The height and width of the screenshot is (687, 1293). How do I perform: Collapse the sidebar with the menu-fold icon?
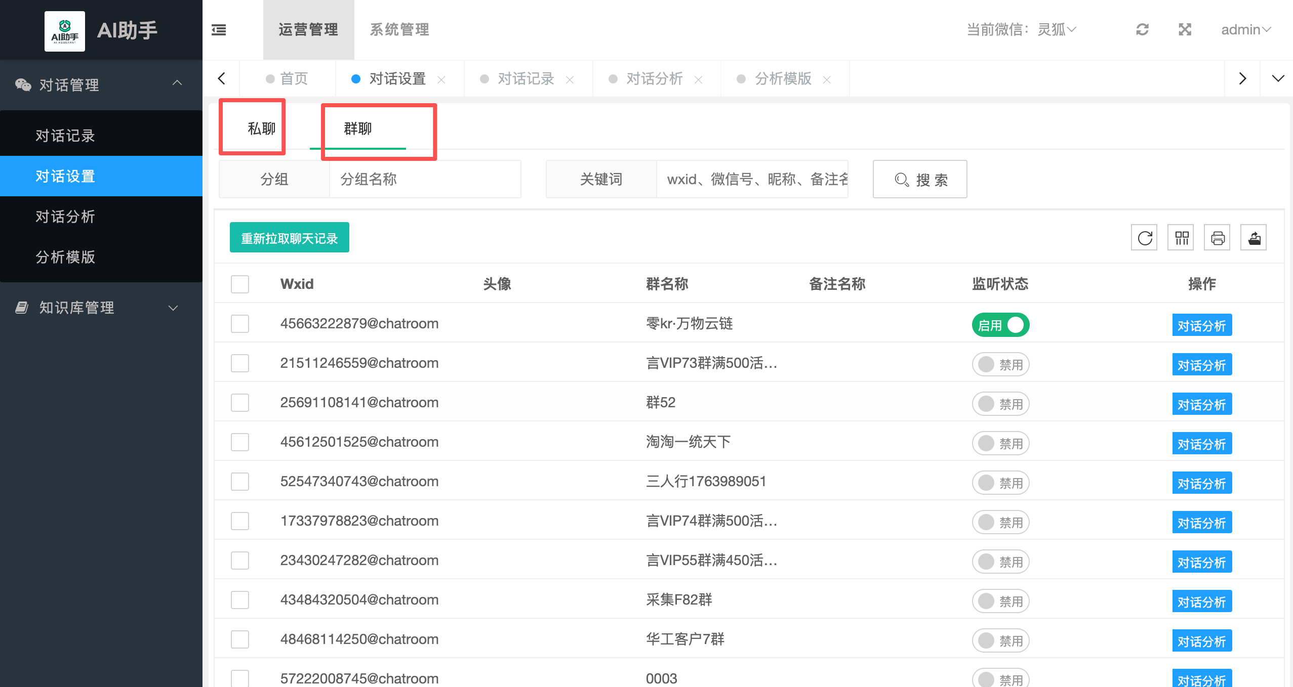(219, 30)
